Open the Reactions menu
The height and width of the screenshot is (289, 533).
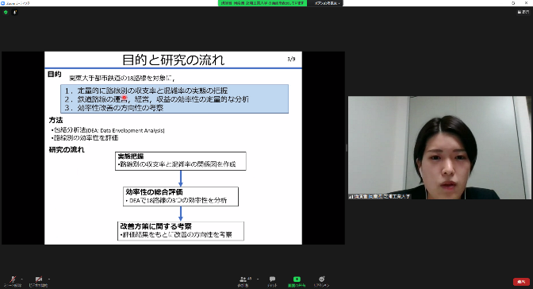(x=321, y=279)
